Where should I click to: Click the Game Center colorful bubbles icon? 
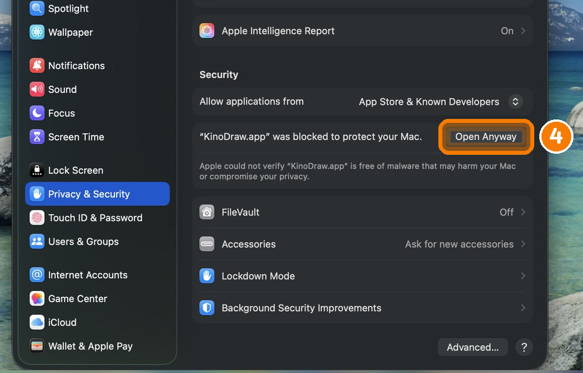coord(37,298)
